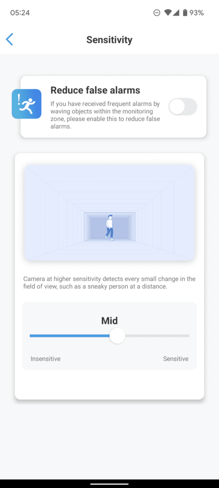Set sensitivity near the Insensitive end of the track
The height and width of the screenshot is (488, 219).
36,336
